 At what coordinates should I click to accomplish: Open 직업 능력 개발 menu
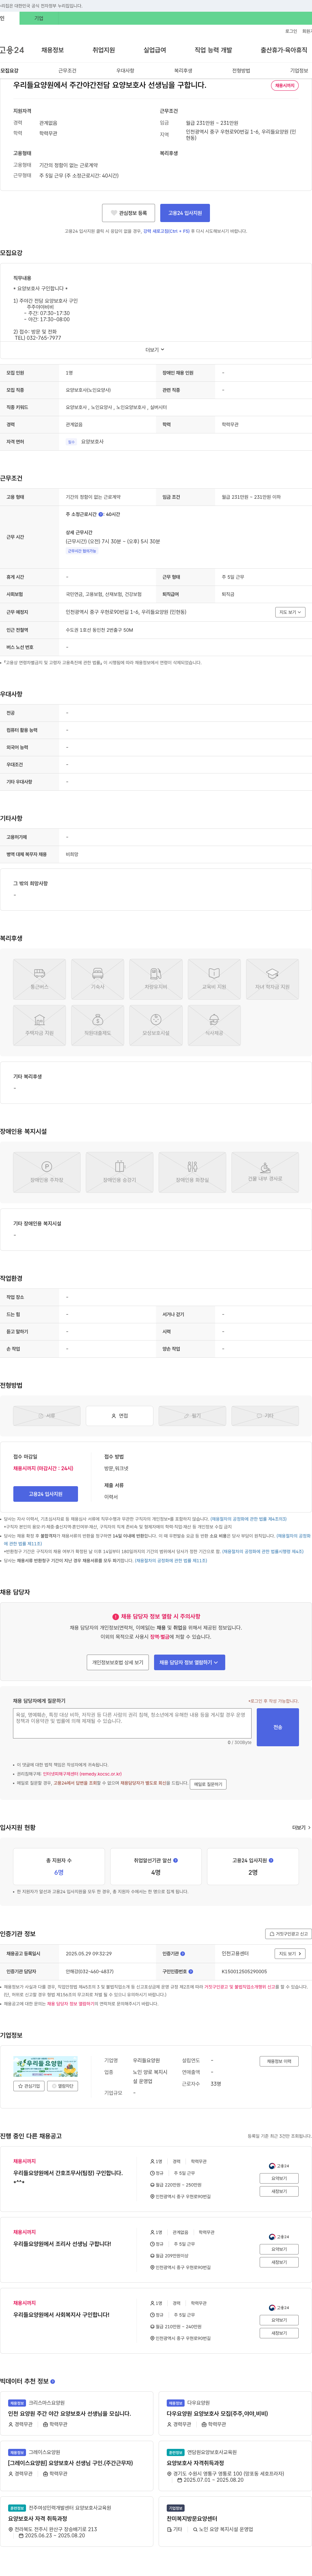(213, 50)
